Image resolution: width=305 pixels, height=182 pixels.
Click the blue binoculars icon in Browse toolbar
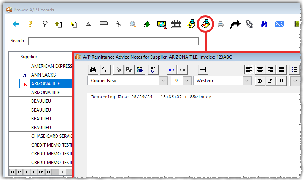click(264, 24)
